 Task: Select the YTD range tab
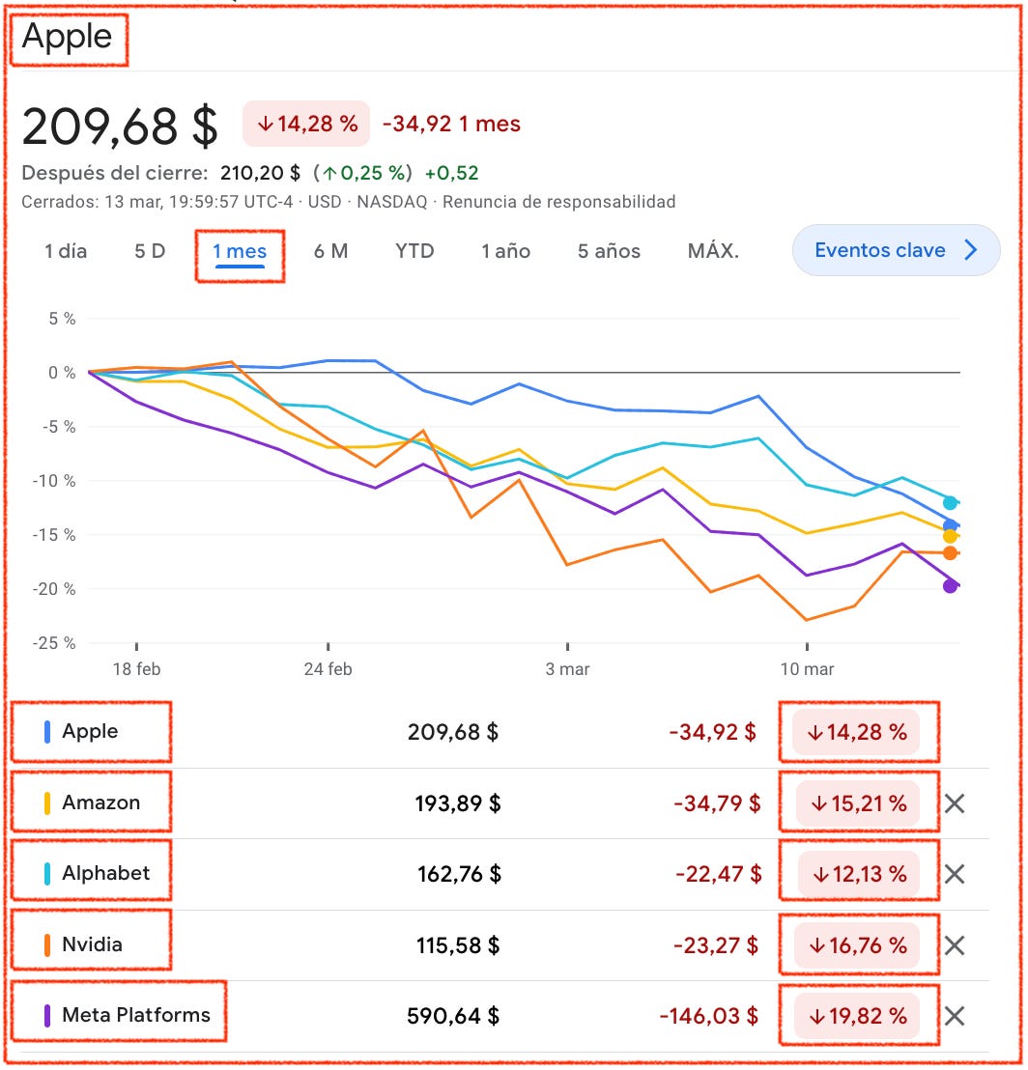point(414,251)
